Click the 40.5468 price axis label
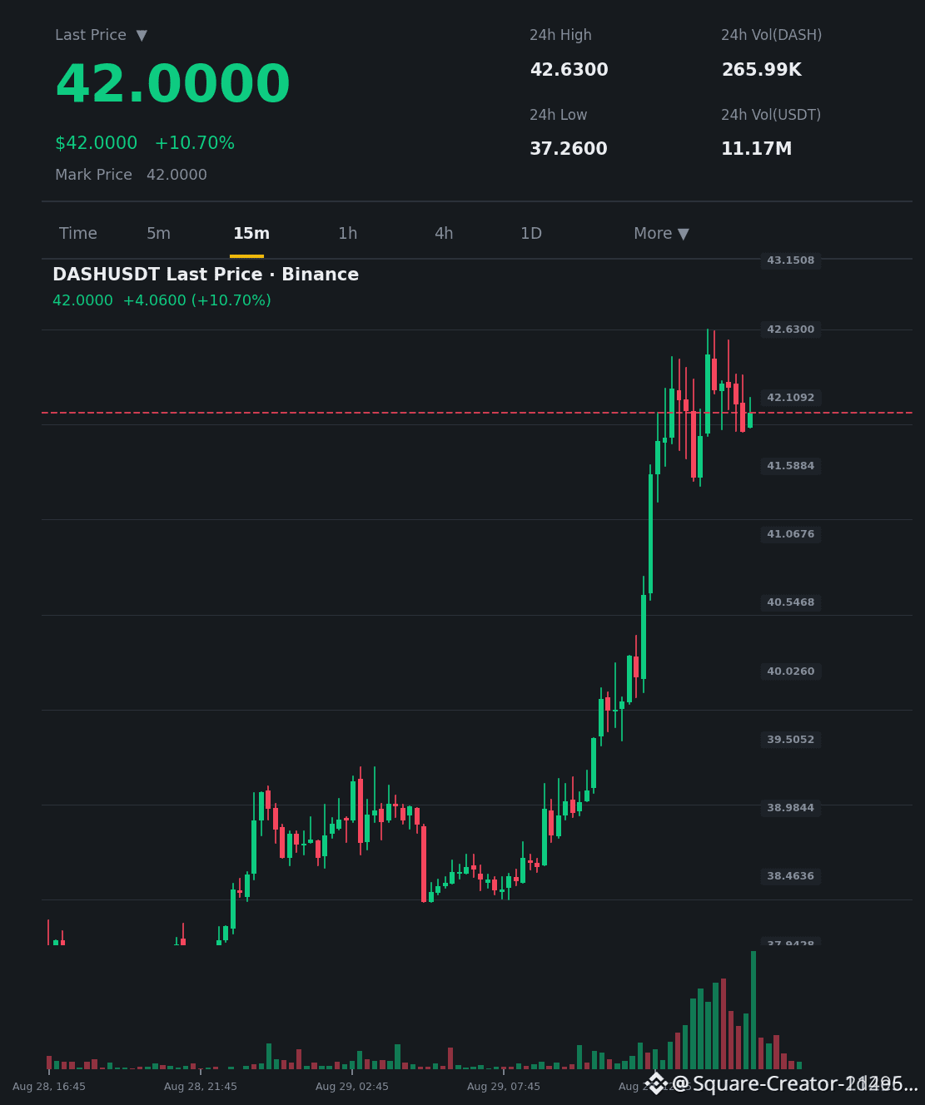Image resolution: width=925 pixels, height=1105 pixels. (791, 602)
